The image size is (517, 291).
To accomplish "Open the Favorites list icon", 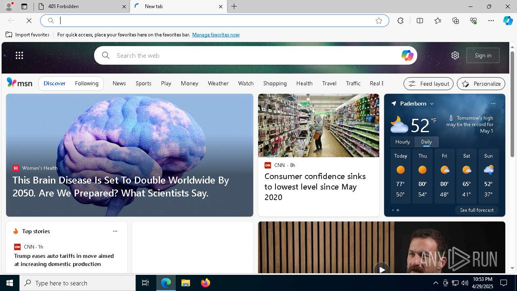I will pyautogui.click(x=438, y=21).
